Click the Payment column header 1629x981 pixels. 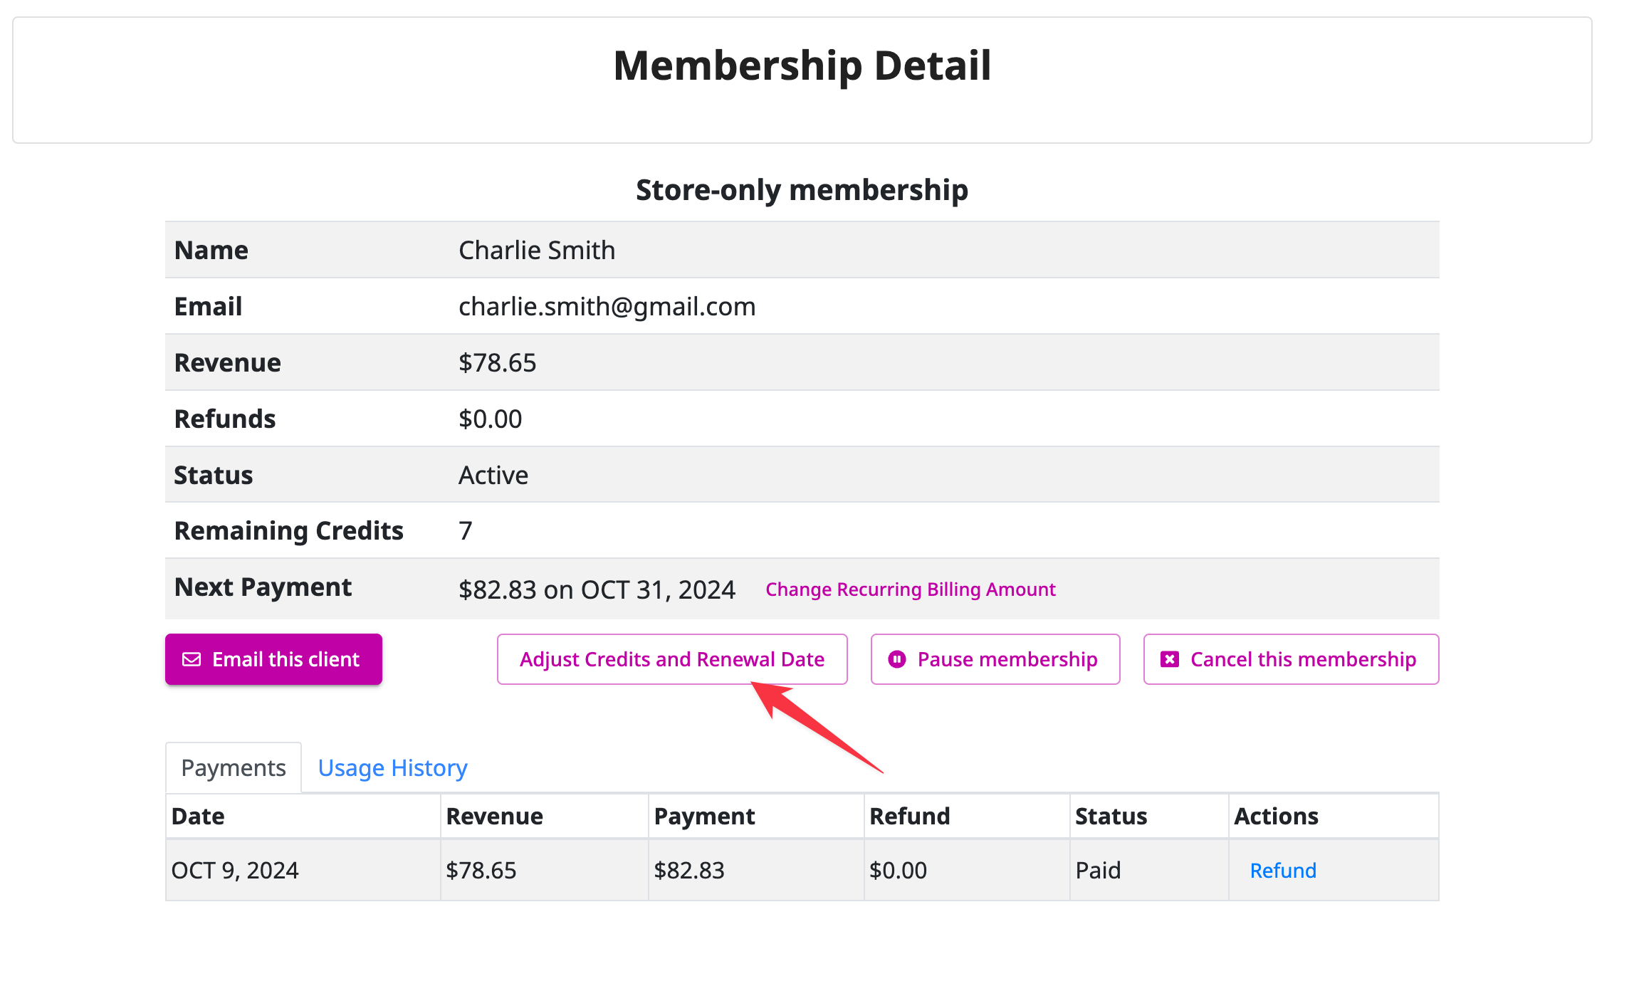coord(704,816)
